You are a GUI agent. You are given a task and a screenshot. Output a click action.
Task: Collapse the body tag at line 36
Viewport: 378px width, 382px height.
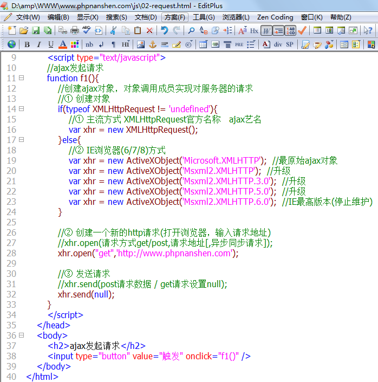coord(22,335)
